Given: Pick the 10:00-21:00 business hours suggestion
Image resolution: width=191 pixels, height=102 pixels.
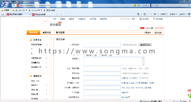Looking at the screenshot, I should [144, 78].
